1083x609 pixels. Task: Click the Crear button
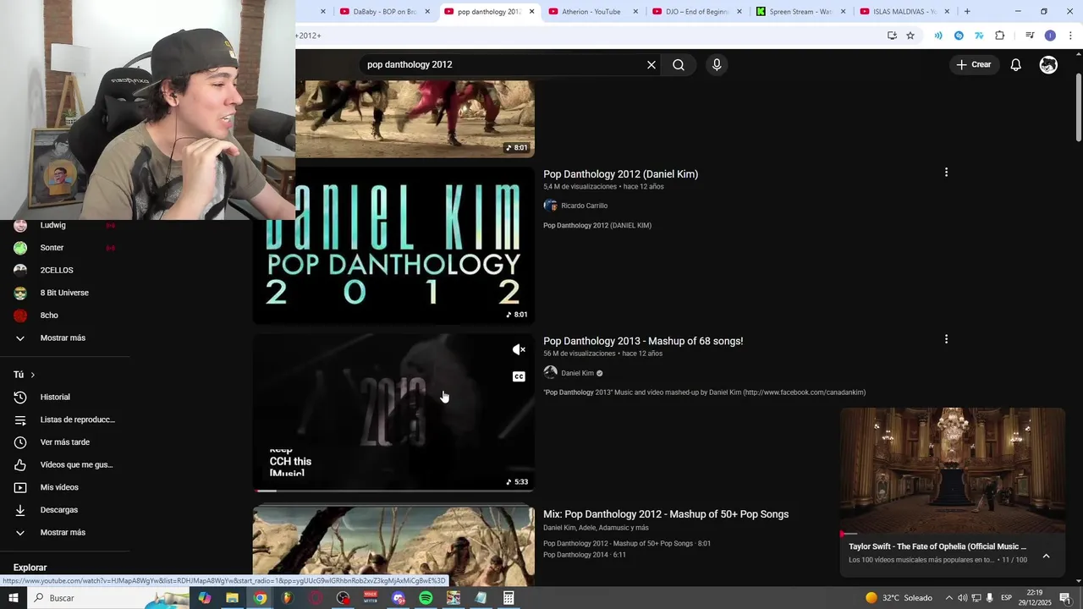click(x=973, y=65)
